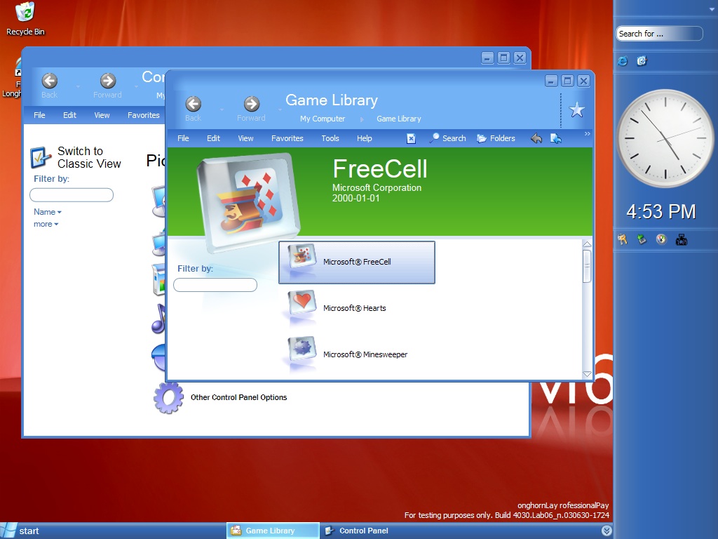The image size is (718, 539).
Task: Click the Start button
Action: coord(20,531)
